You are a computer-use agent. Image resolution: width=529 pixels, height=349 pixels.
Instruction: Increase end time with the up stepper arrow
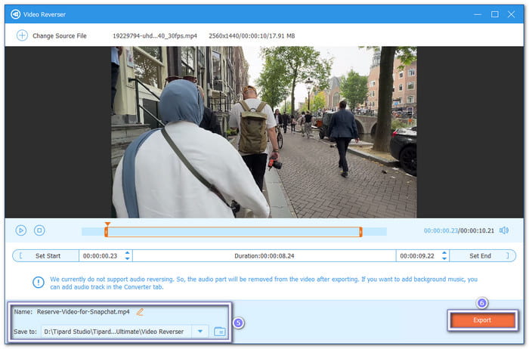click(444, 253)
